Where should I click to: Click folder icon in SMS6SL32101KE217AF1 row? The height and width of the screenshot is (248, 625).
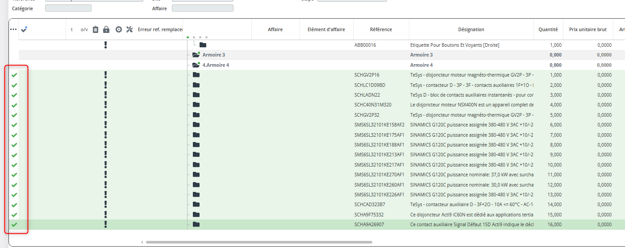196,165
